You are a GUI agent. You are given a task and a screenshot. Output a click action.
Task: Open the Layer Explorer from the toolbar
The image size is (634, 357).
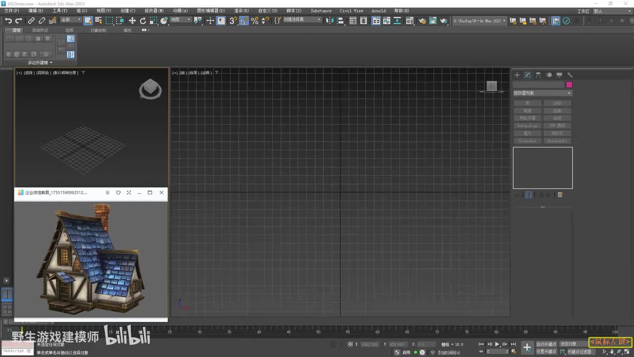pos(364,21)
